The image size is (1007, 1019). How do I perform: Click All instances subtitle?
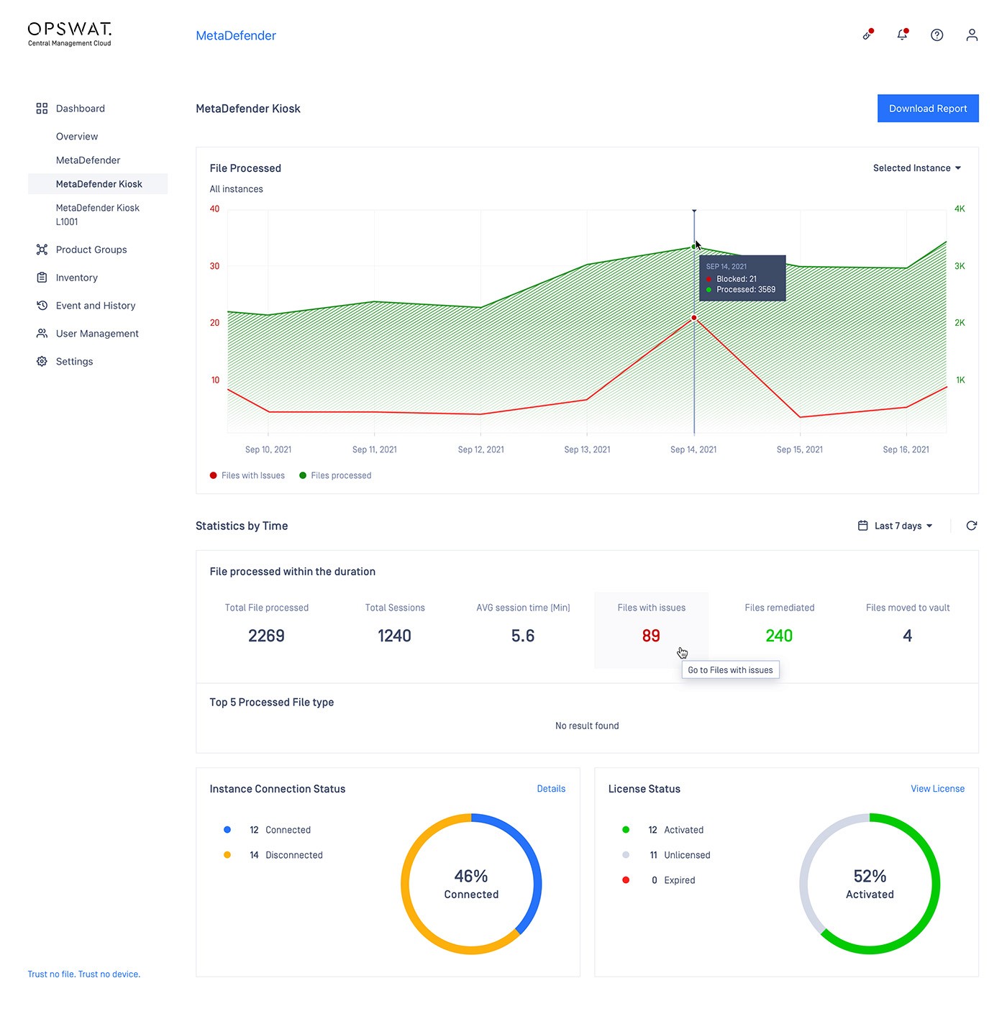point(236,189)
